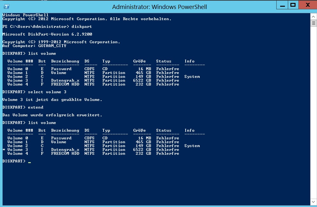Click 'Password' label in the first volume list
The image size is (317, 207).
click(x=61, y=69)
